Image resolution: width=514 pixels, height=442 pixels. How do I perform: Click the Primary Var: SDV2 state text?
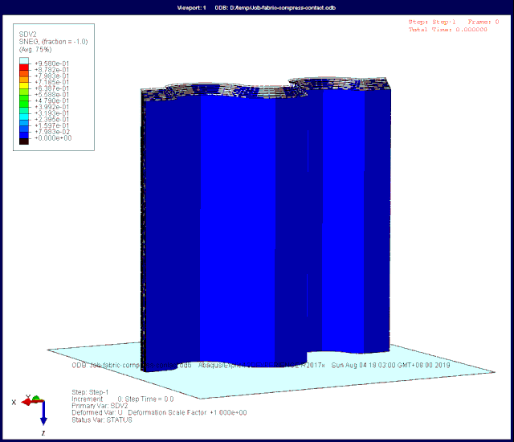point(100,406)
